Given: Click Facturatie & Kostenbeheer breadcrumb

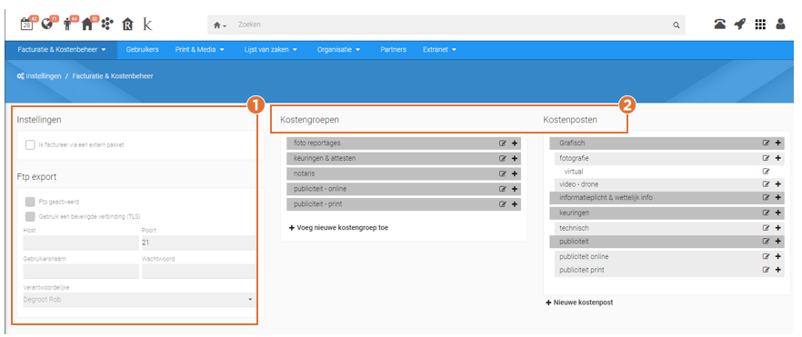Looking at the screenshot, I should tap(113, 75).
